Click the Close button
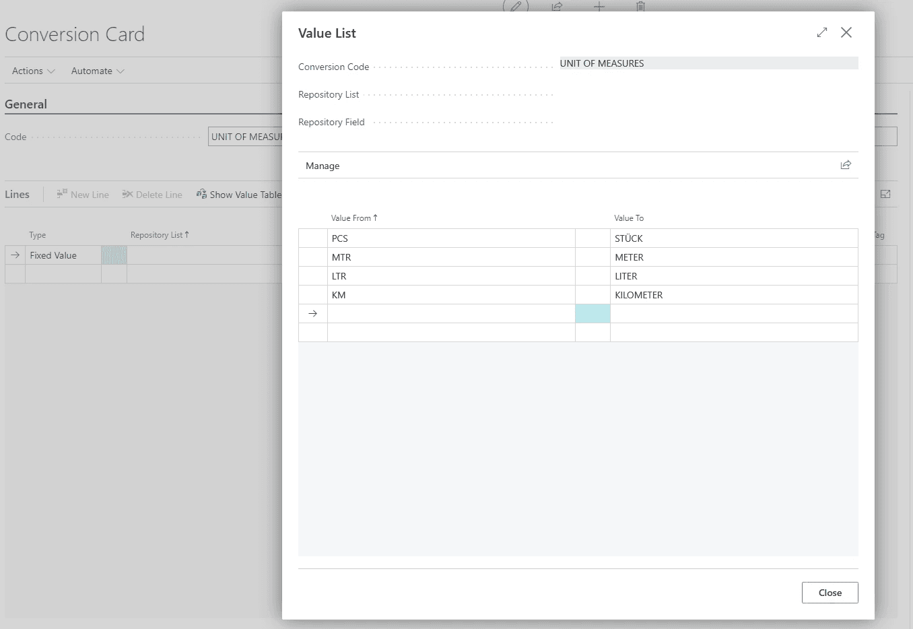The height and width of the screenshot is (629, 913). pyautogui.click(x=830, y=593)
